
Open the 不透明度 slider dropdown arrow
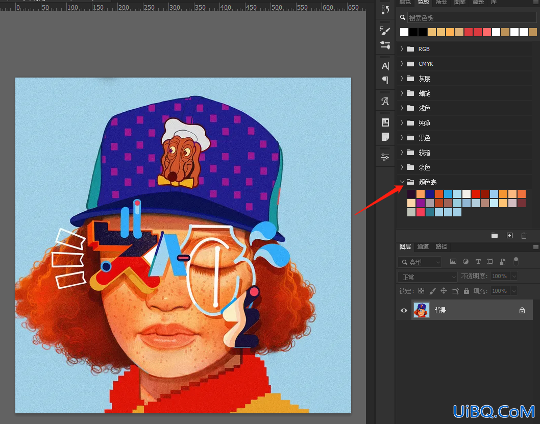click(x=514, y=276)
